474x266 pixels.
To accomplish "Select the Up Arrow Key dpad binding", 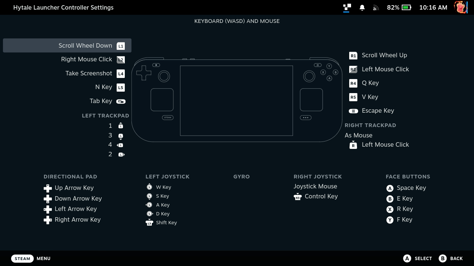I will pyautogui.click(x=74, y=188).
